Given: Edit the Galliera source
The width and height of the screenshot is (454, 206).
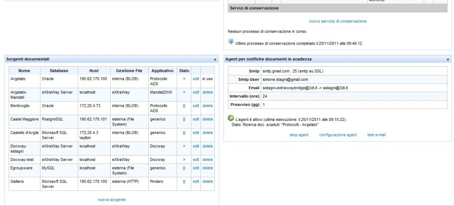Looking at the screenshot, I should [x=196, y=181].
